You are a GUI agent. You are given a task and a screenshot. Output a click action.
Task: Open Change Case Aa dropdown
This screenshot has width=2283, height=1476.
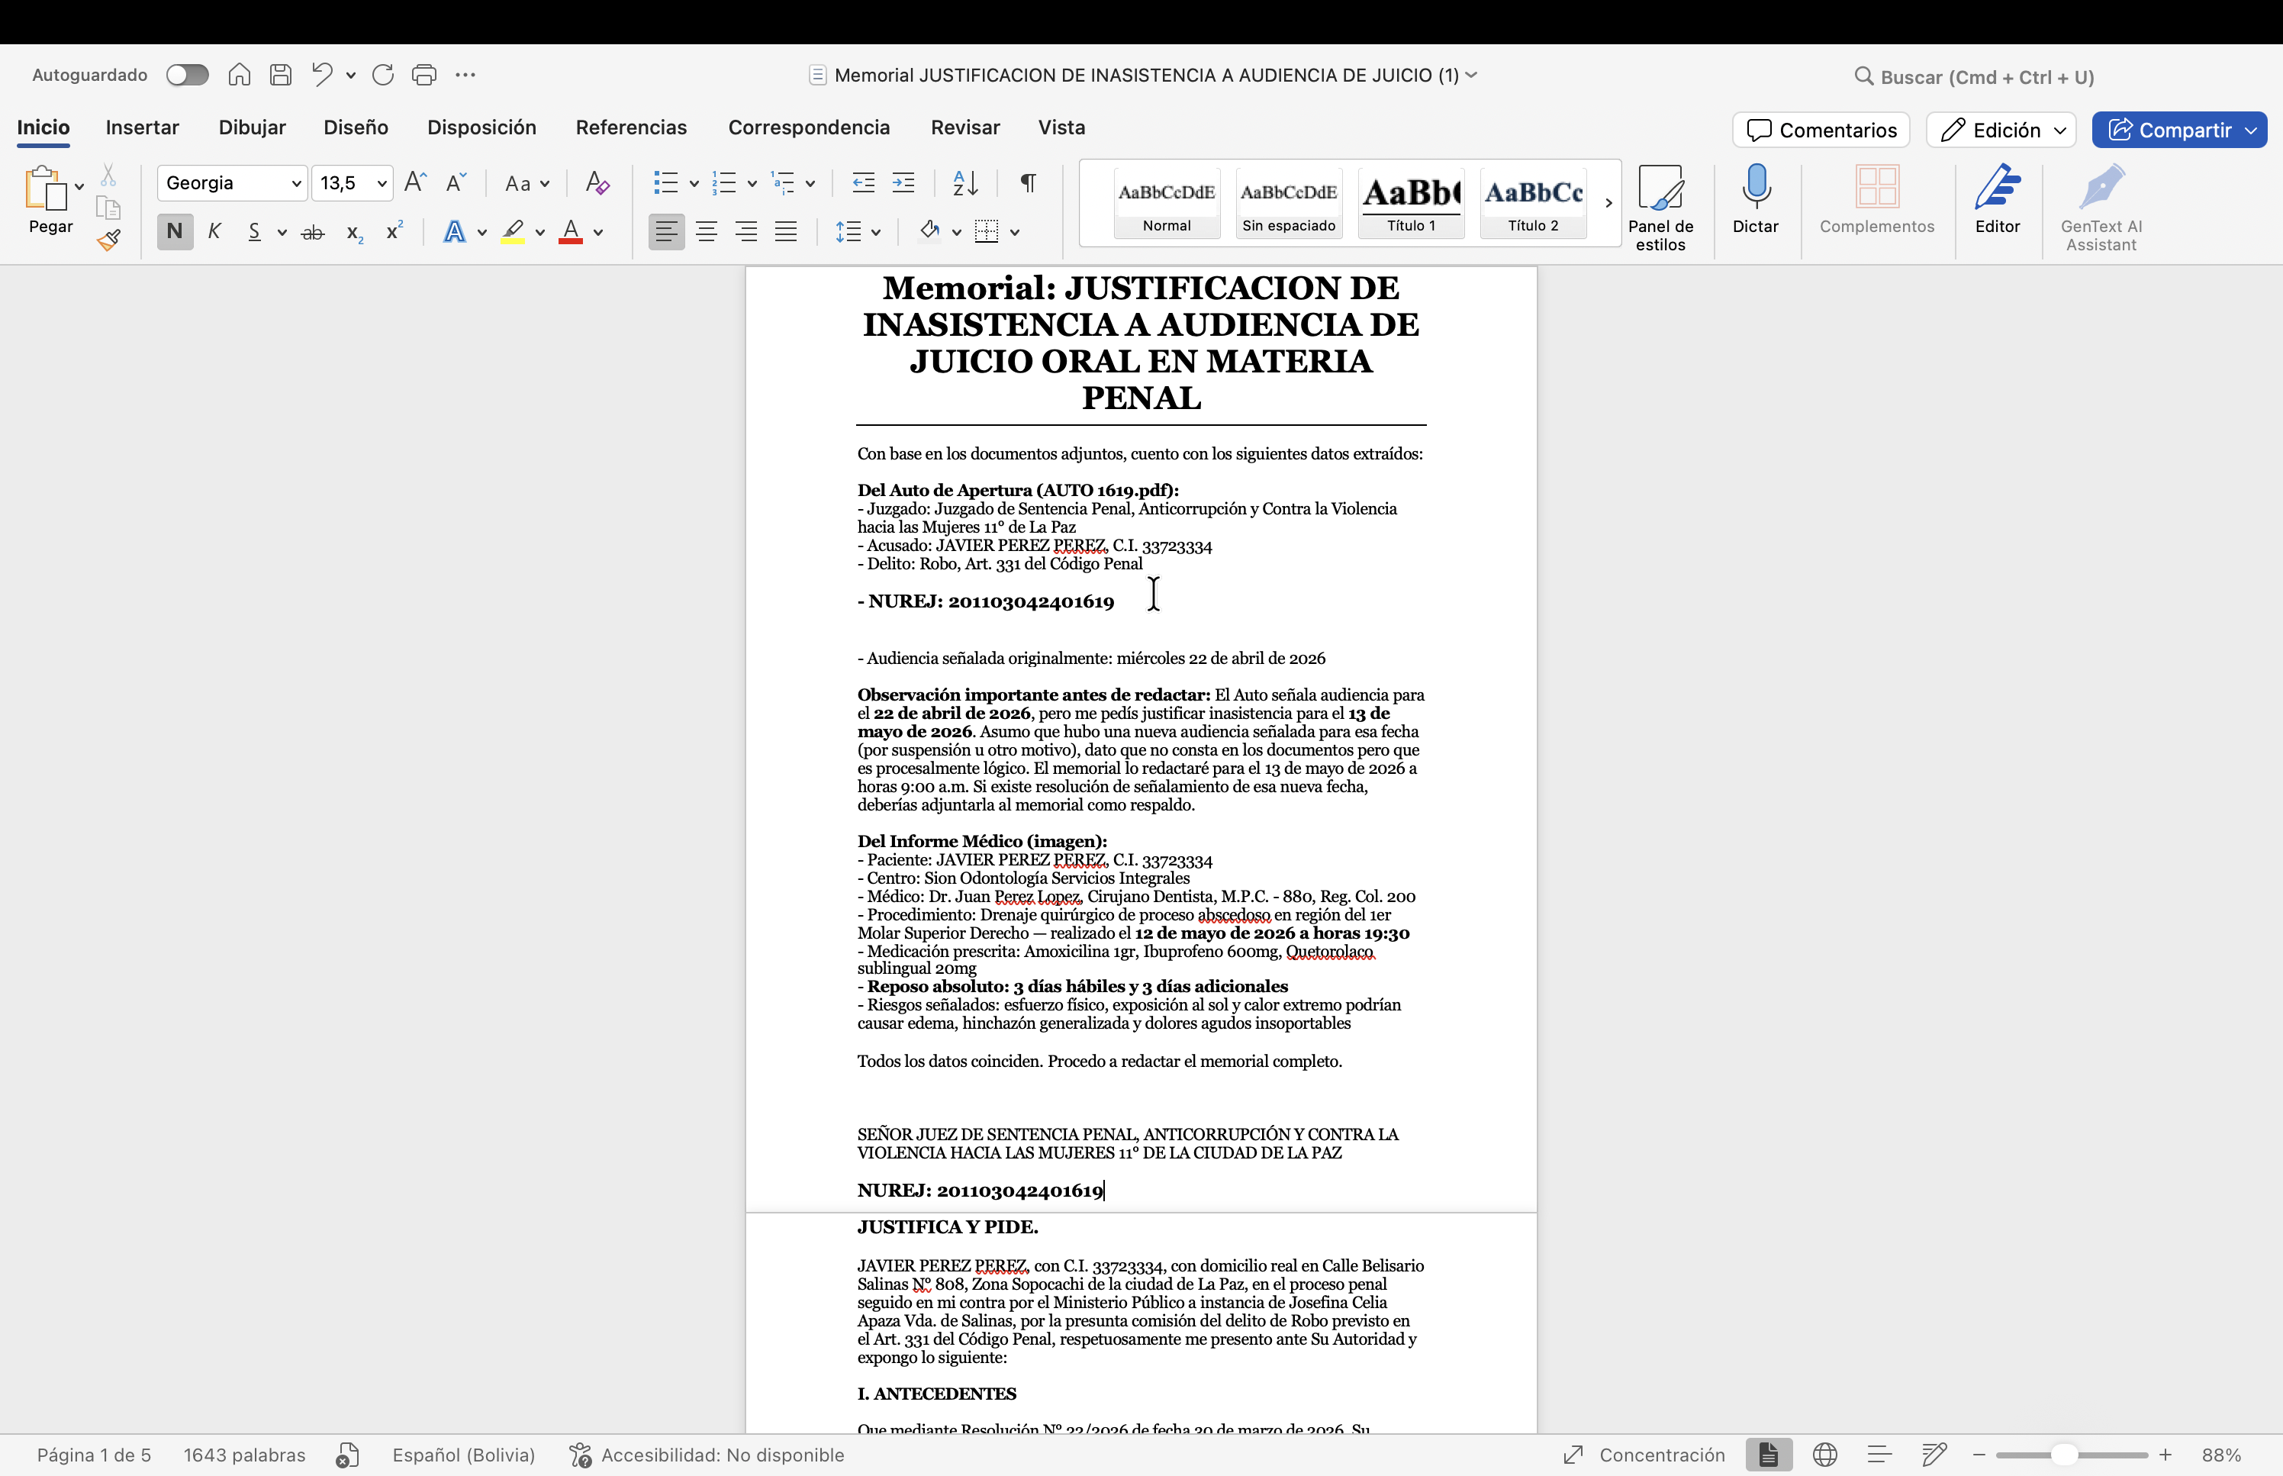tap(527, 182)
